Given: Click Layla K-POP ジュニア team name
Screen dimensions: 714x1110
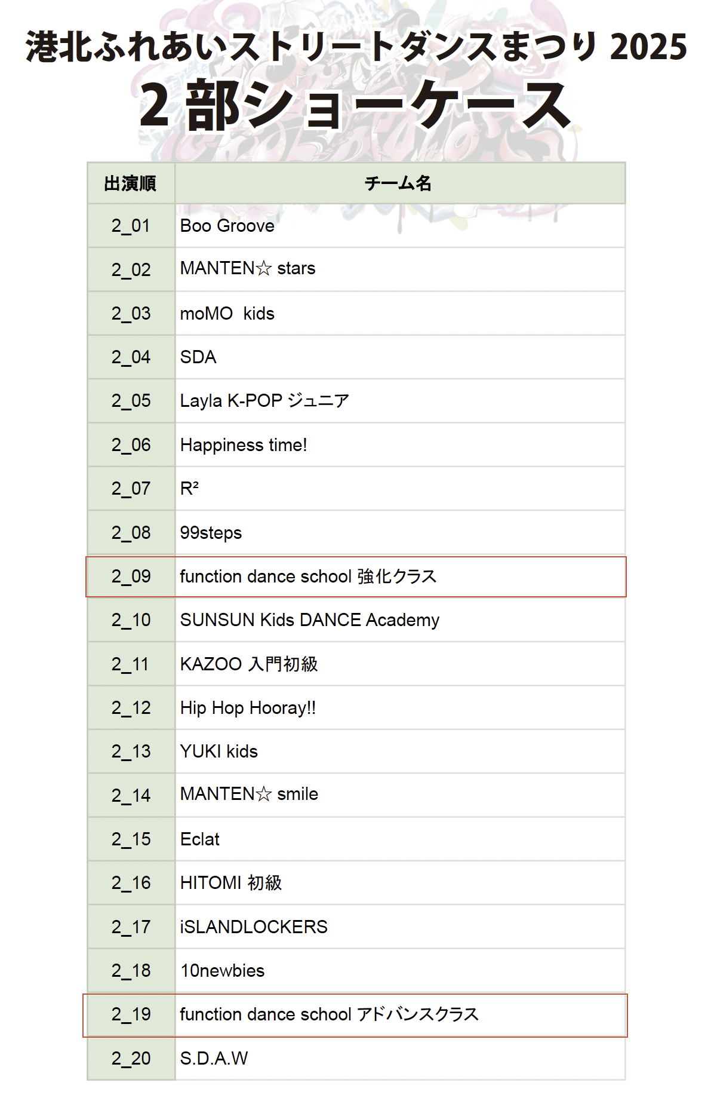Looking at the screenshot, I should pos(264,401).
